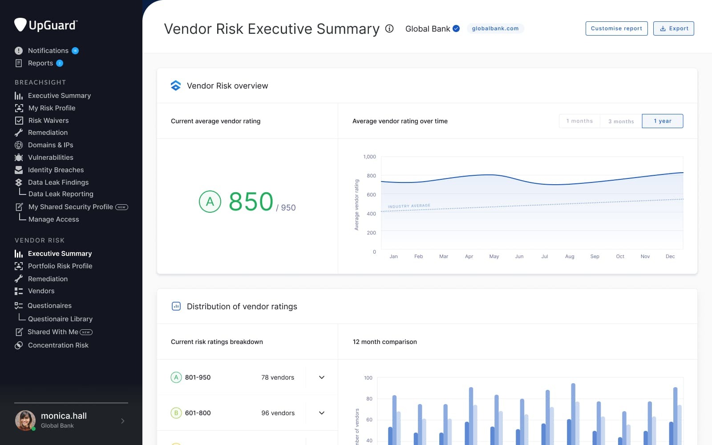Viewport: 712px width, 445px height.
Task: Open the Vulnerabilities bug icon item
Action: click(x=19, y=158)
